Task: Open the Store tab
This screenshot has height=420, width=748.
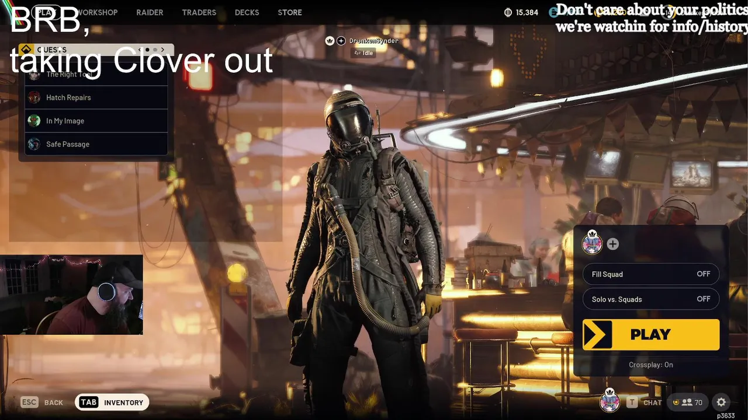Action: pyautogui.click(x=290, y=12)
